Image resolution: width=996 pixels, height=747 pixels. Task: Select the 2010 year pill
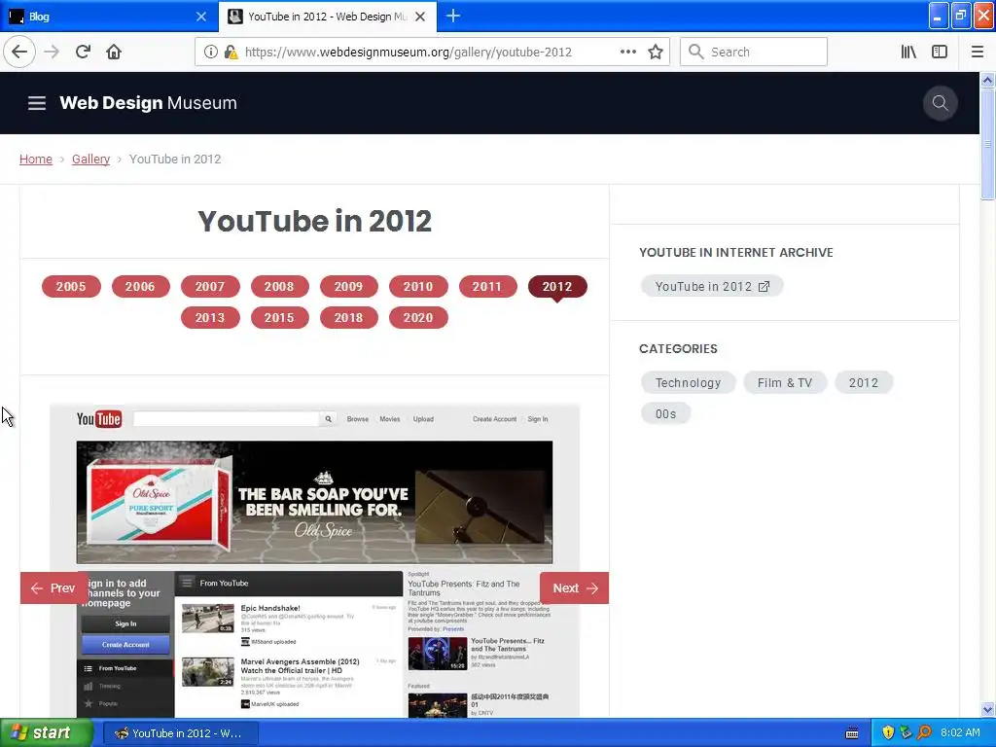pyautogui.click(x=418, y=287)
